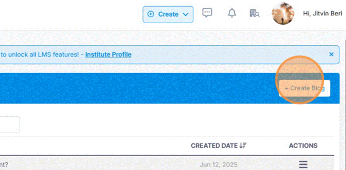Screen dimensions: 346x170
Task: Click the plus-circle icon inside Create
Action: (x=151, y=14)
